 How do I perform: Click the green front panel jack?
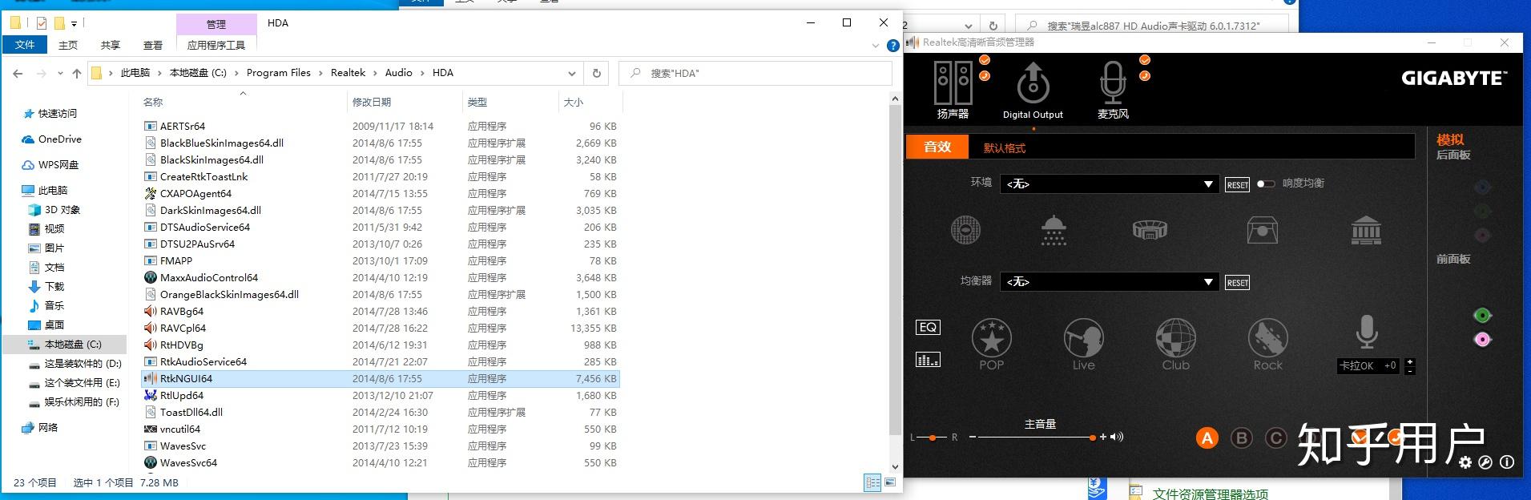click(1482, 316)
